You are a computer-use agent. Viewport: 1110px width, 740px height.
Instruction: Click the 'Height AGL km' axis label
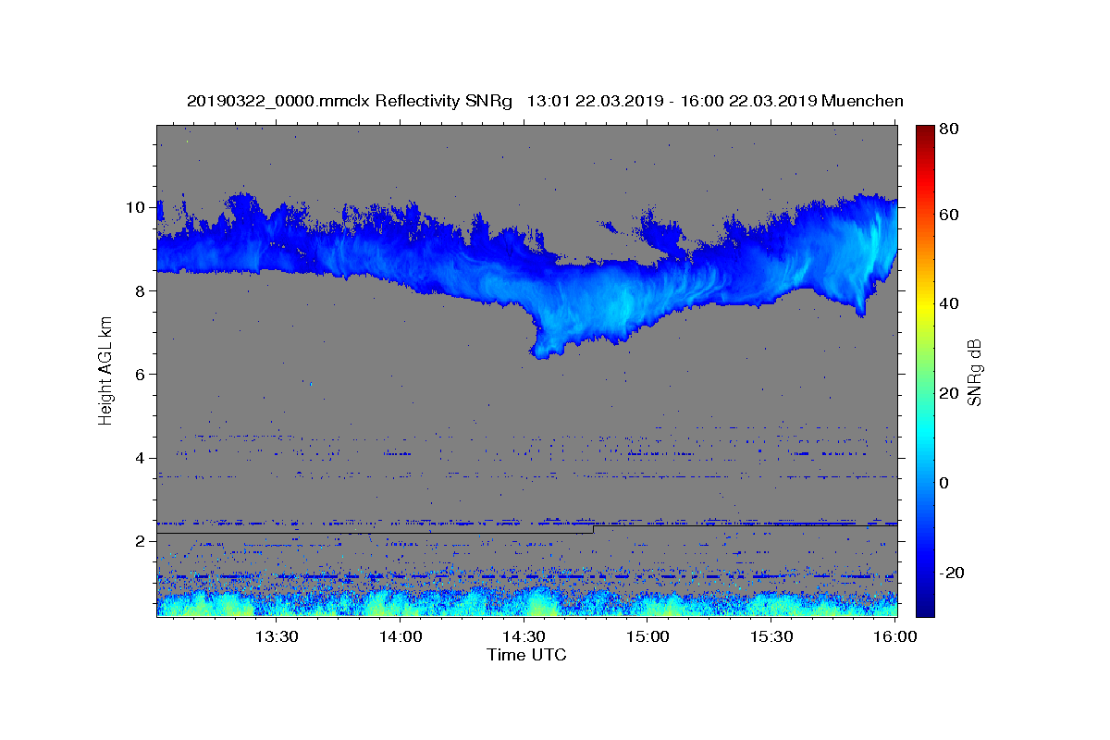click(106, 370)
